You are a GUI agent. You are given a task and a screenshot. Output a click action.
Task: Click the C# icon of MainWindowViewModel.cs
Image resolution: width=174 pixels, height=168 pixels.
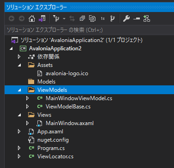40,98
